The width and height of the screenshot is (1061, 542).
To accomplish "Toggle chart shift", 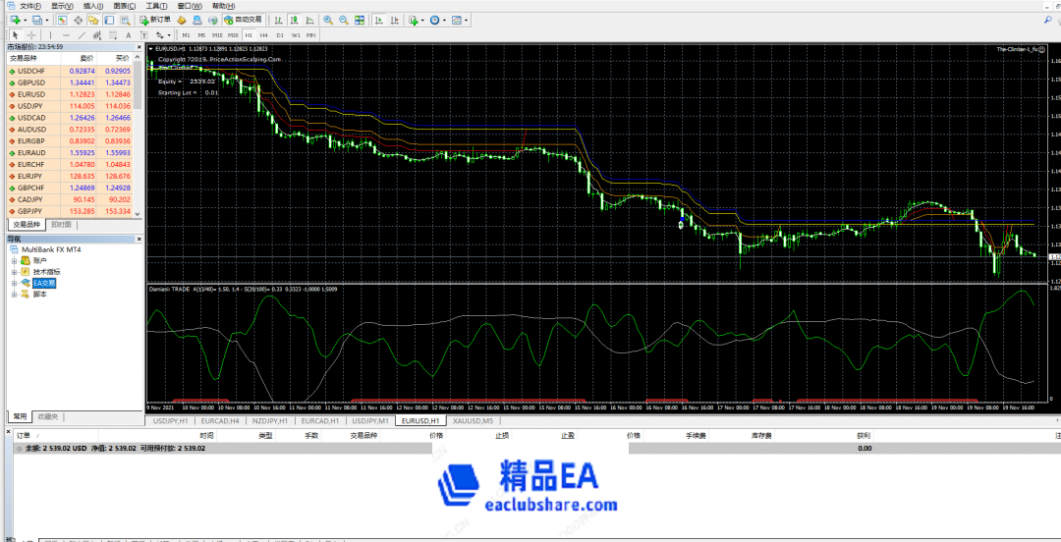I will [394, 21].
